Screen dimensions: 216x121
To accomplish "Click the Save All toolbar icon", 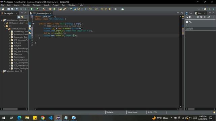I will pos(12,9).
